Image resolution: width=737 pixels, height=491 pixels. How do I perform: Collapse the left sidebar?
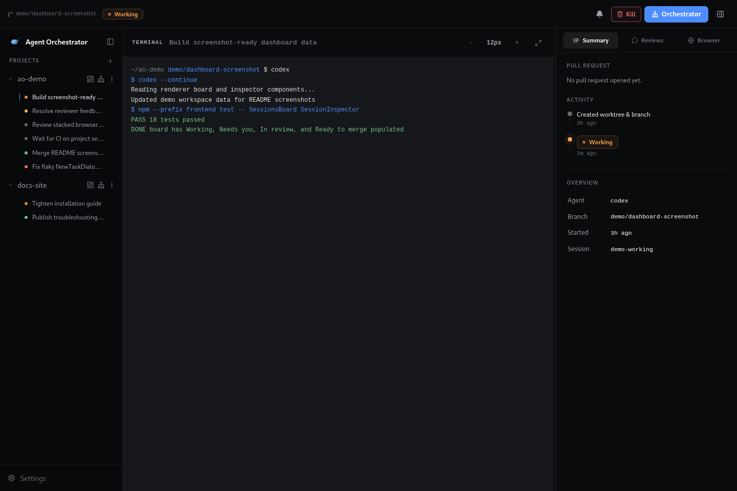[110, 42]
